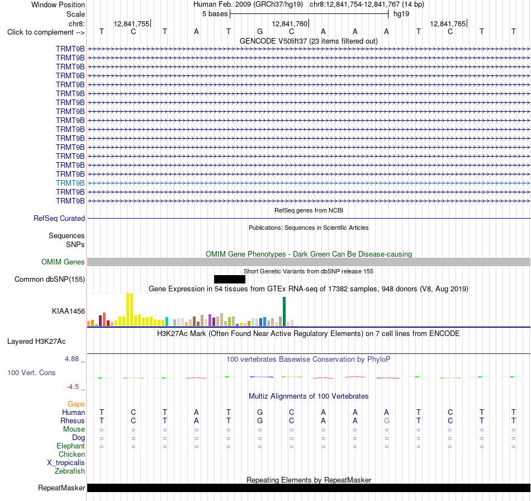Select the Elephant alignment row label
The height and width of the screenshot is (501, 531).
(71, 446)
